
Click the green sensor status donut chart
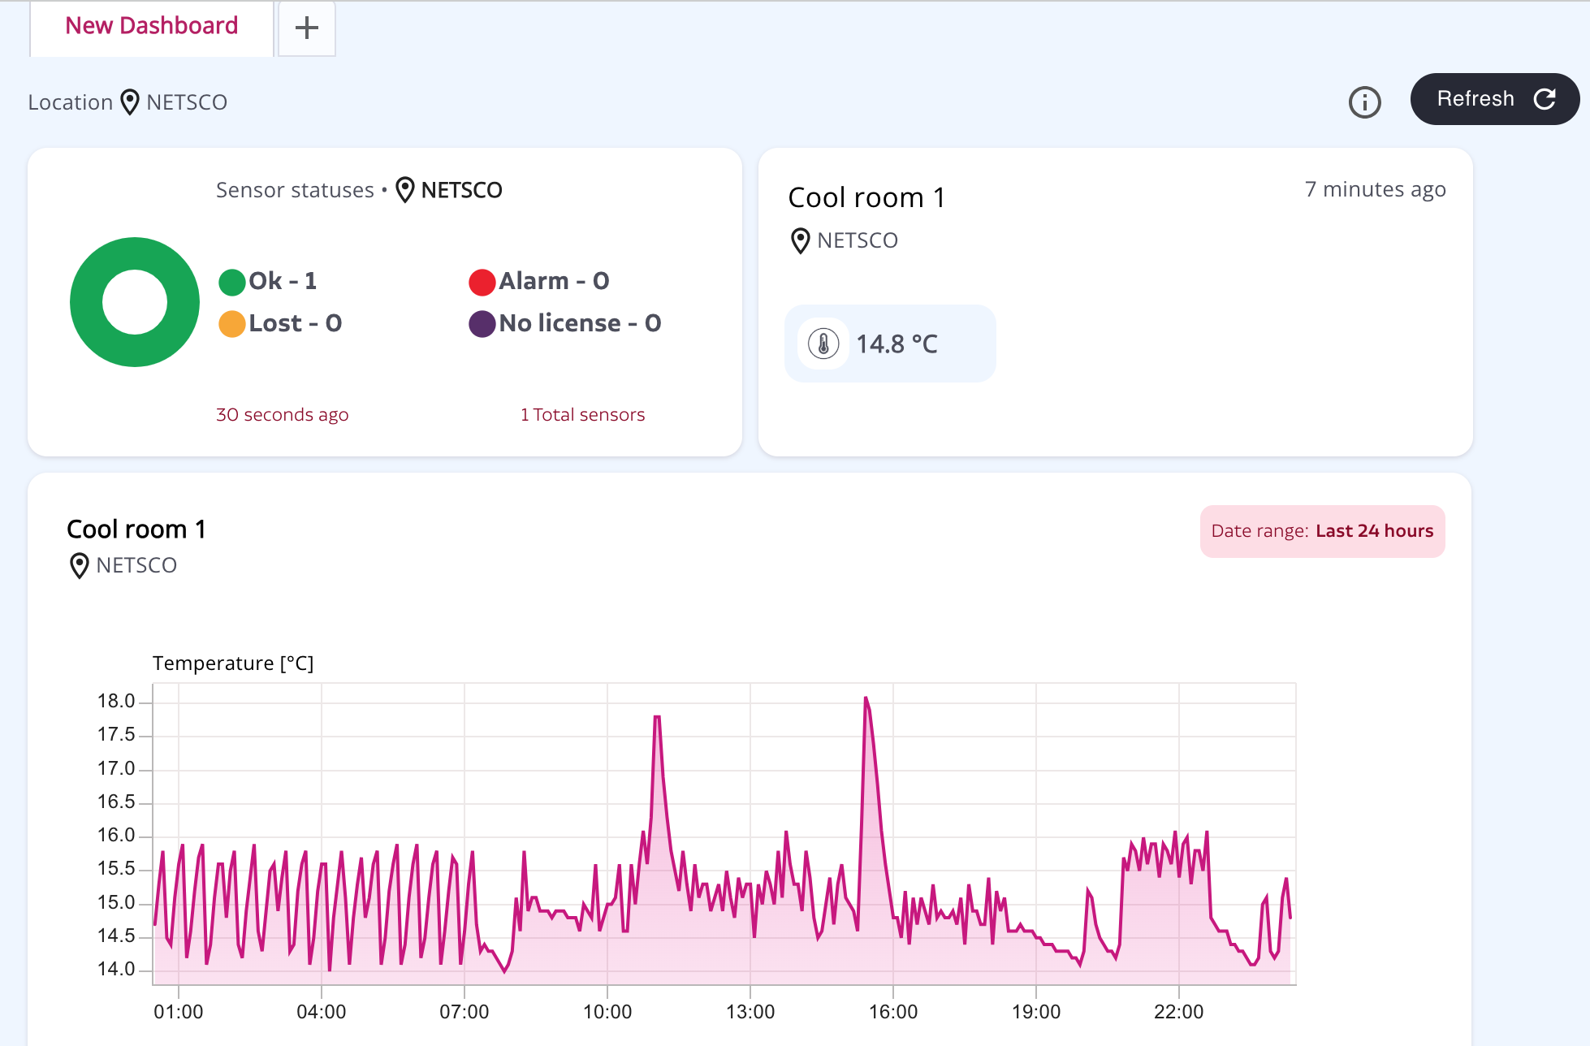[x=135, y=302]
